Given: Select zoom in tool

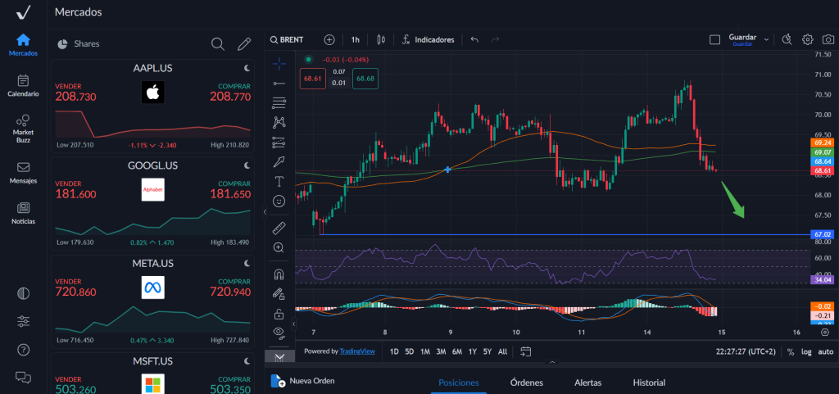Looking at the screenshot, I should pos(279,247).
